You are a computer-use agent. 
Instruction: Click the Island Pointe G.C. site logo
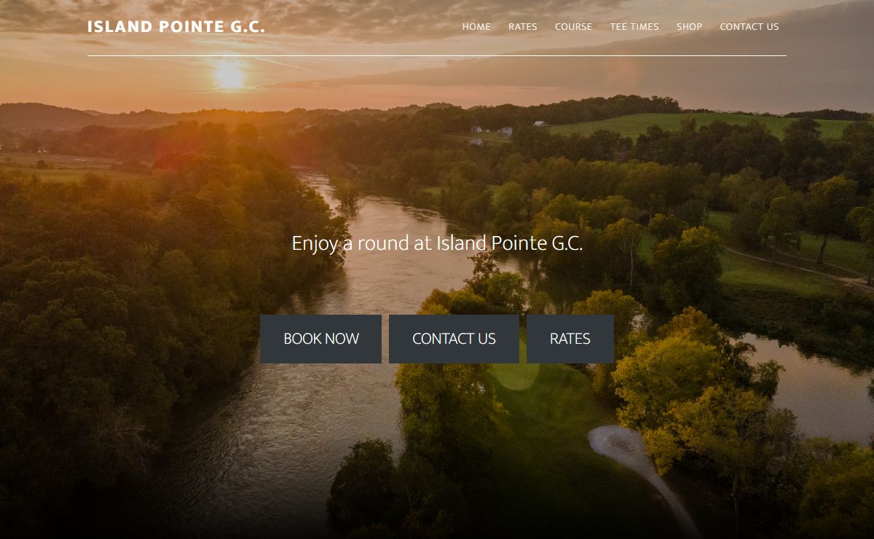click(176, 27)
